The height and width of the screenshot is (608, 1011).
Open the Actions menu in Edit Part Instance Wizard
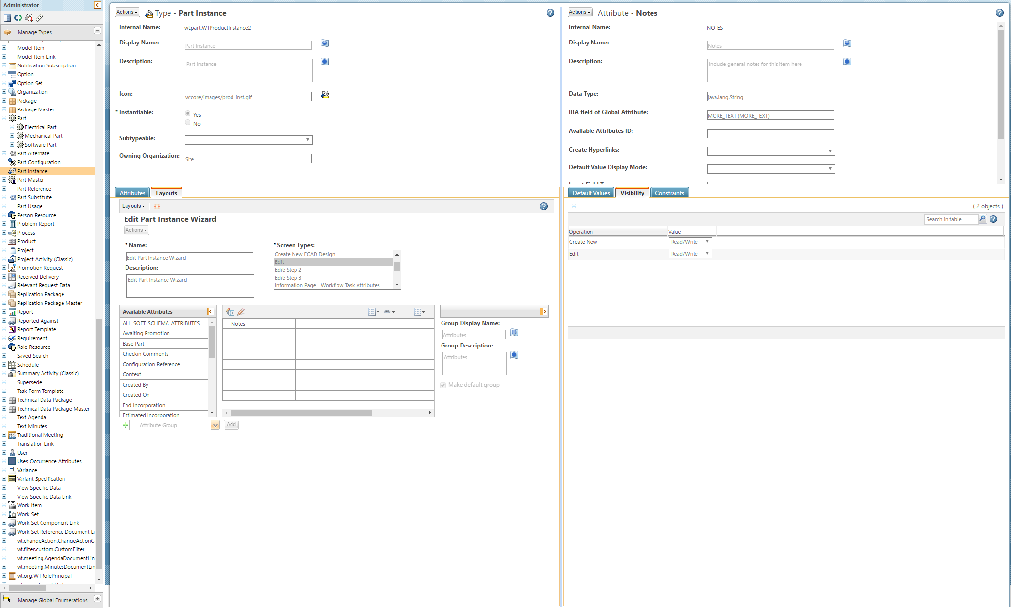(x=136, y=230)
